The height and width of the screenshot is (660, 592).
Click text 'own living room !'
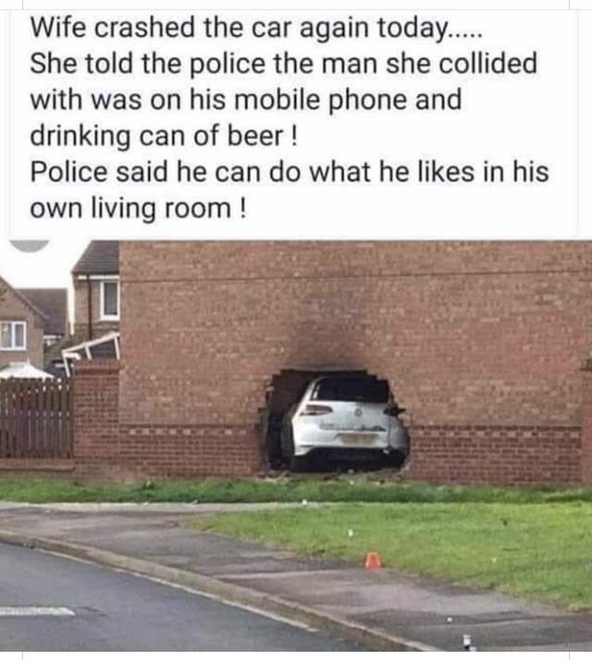(x=139, y=209)
